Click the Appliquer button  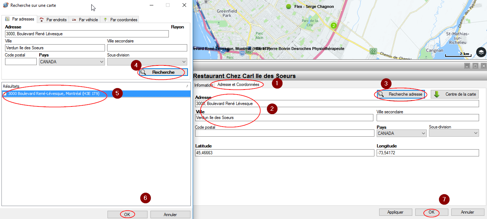(x=395, y=212)
